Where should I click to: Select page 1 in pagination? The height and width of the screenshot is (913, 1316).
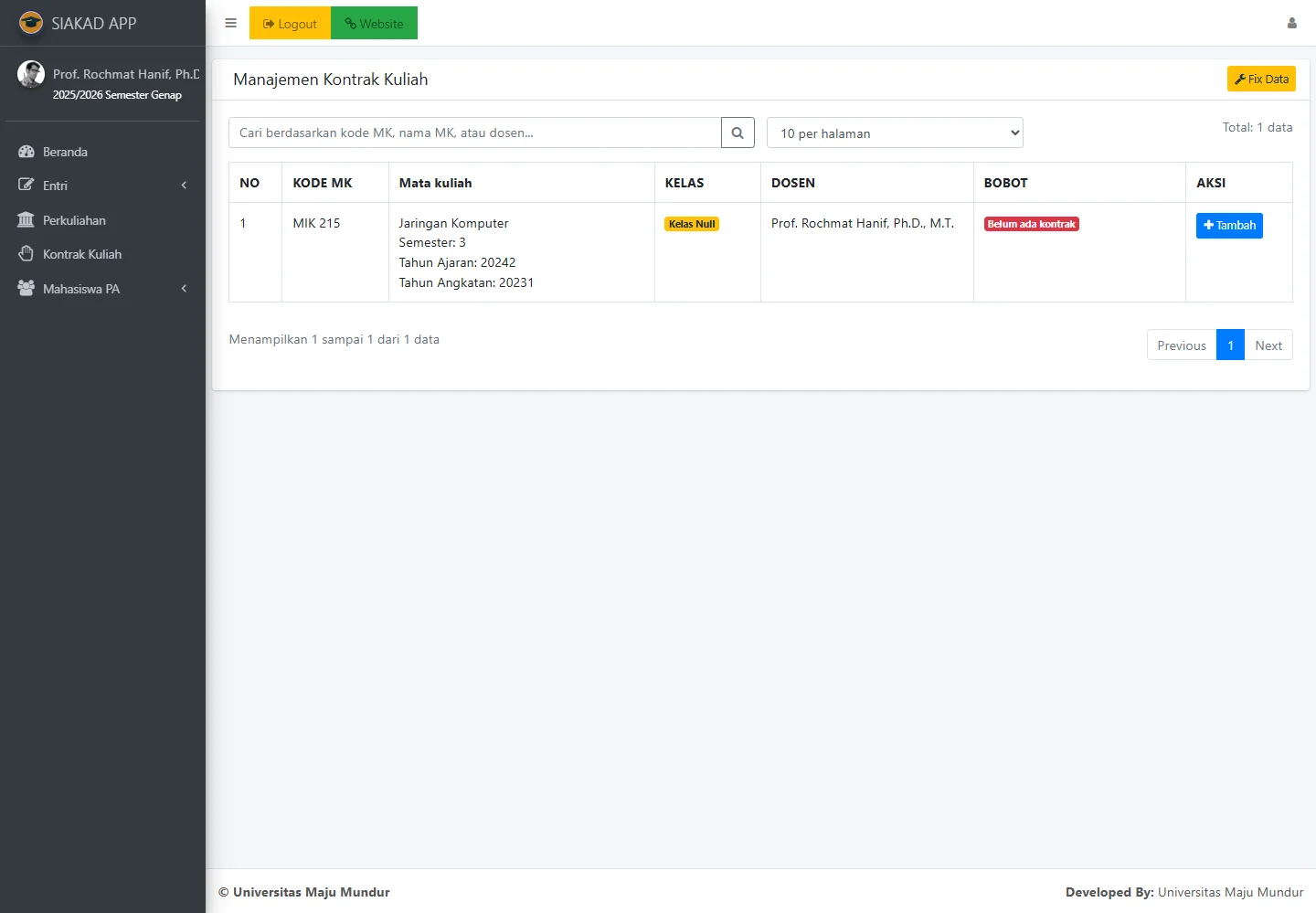click(1230, 345)
